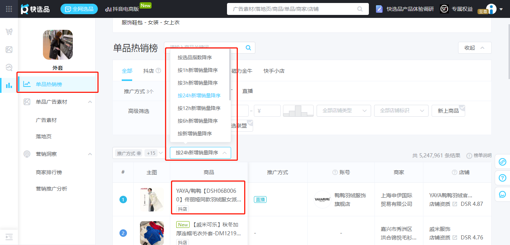The height and width of the screenshot is (245, 510).
Task: Open 商家排行榜 in the sidebar
Action: (49, 172)
